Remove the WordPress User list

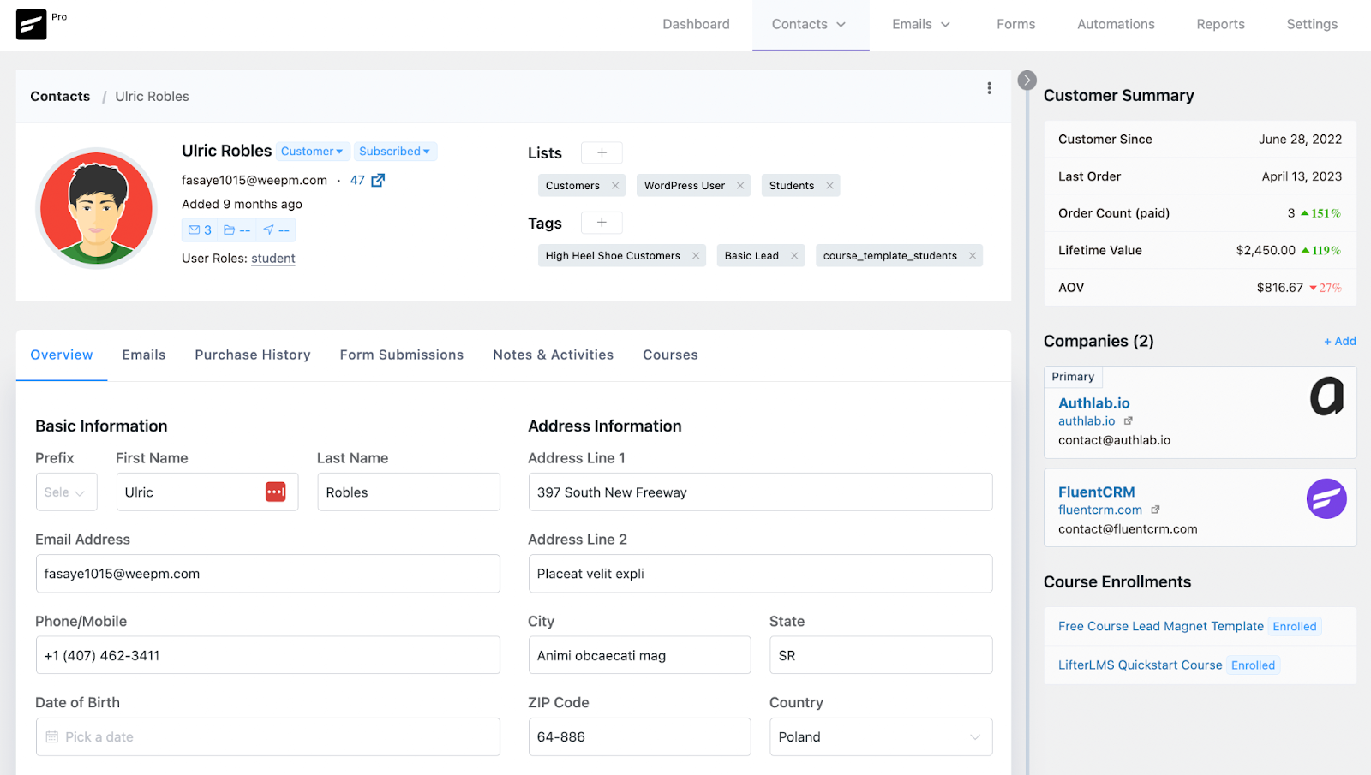pyautogui.click(x=740, y=186)
